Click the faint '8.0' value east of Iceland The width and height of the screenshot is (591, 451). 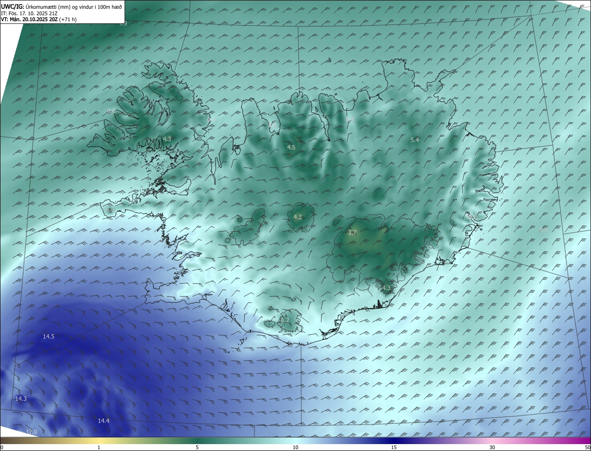pos(543,230)
